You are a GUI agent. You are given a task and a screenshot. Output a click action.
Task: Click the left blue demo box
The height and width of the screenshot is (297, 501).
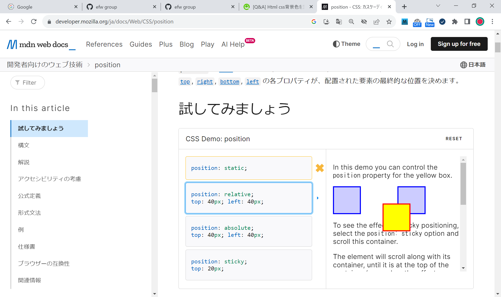point(347,200)
